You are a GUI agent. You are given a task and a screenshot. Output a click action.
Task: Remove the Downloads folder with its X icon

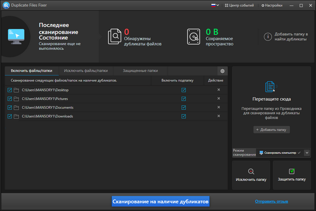219,116
